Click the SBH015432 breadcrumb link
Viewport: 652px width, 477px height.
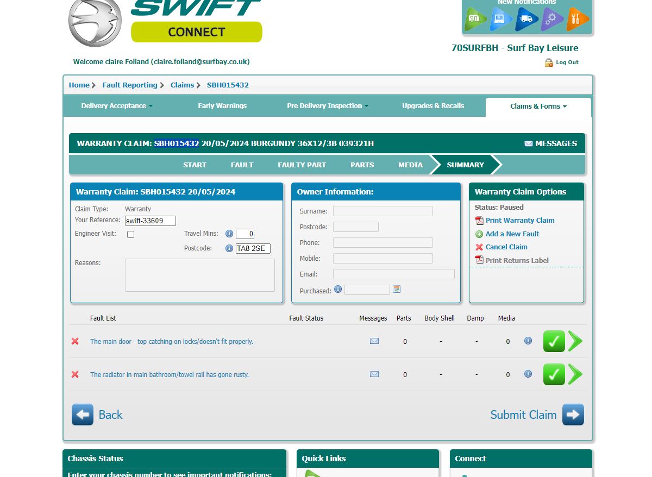pyautogui.click(x=228, y=85)
